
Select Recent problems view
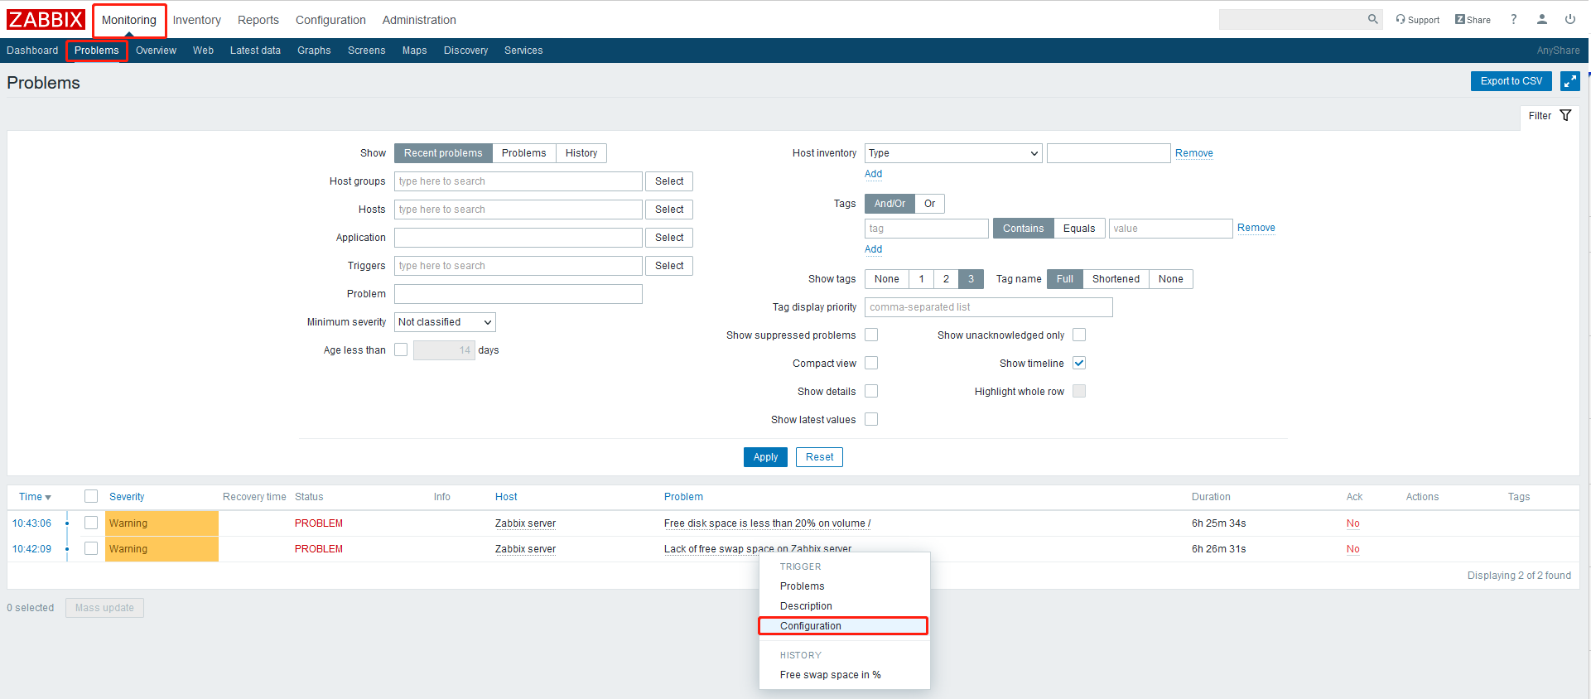click(443, 153)
